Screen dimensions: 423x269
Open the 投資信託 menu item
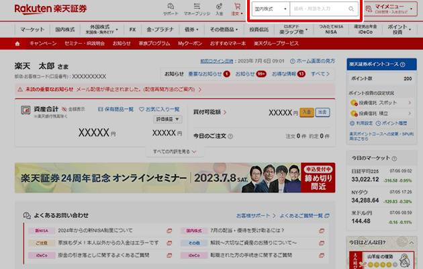tap(258, 30)
